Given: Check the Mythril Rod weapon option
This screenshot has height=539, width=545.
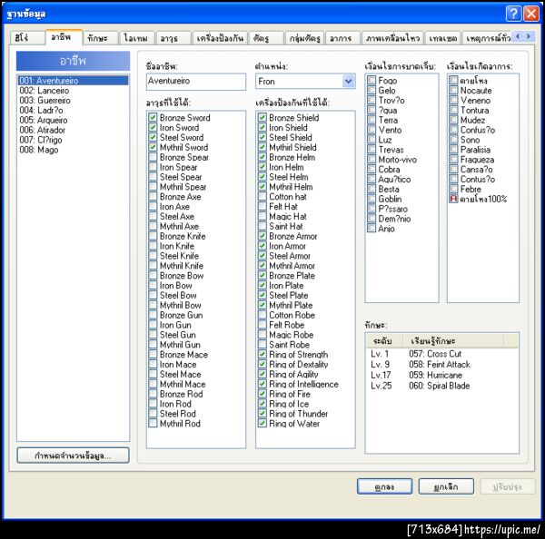Looking at the screenshot, I should pos(154,424).
